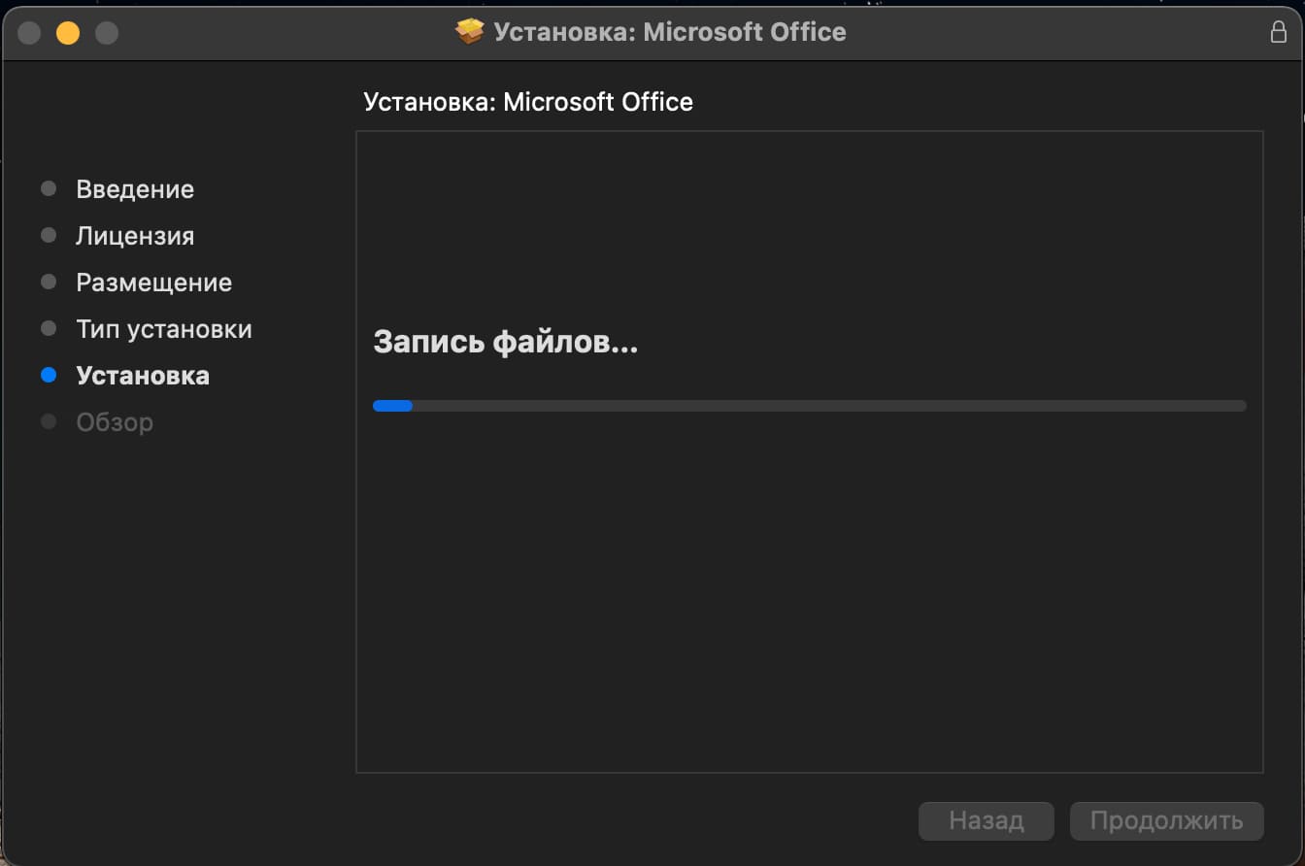The image size is (1305, 866).
Task: Click the dimmed bullet beside Обзор
Action: [49, 422]
